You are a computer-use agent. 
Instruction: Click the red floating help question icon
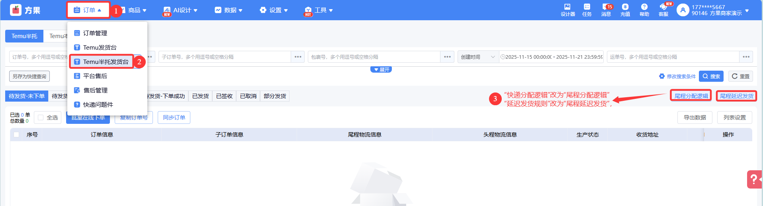[x=754, y=179]
